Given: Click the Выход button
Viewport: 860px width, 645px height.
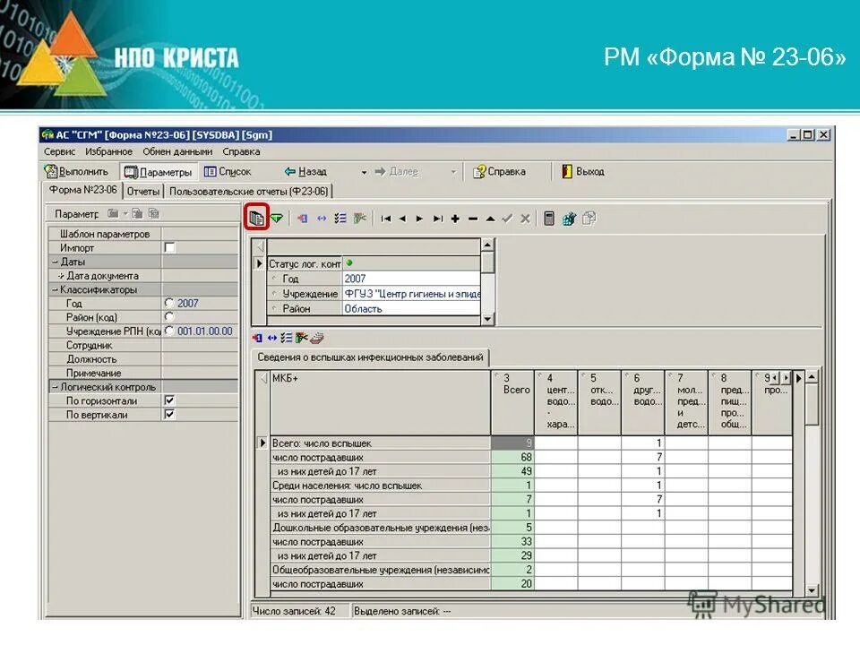Looking at the screenshot, I should pos(583,172).
